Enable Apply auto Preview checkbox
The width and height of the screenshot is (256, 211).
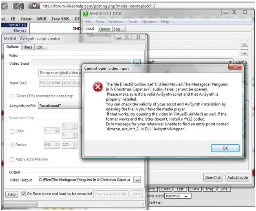(x=12, y=159)
